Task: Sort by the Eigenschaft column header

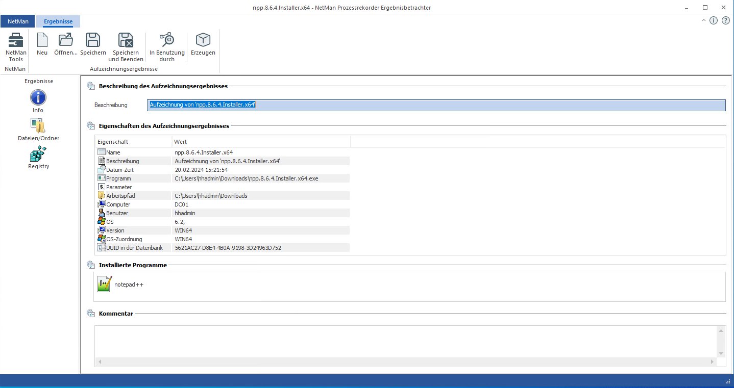Action: [133, 142]
